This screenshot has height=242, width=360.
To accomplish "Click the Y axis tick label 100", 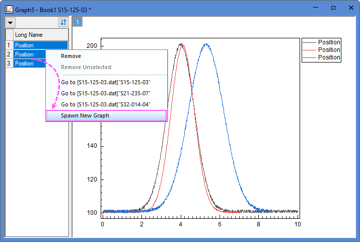I will coord(92,213).
